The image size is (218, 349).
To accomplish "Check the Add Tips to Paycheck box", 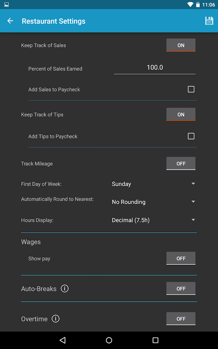I will coord(191,136).
